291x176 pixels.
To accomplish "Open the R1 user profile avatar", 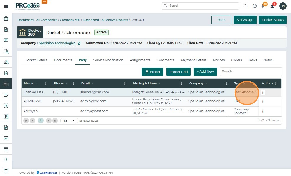I will pos(283,6).
